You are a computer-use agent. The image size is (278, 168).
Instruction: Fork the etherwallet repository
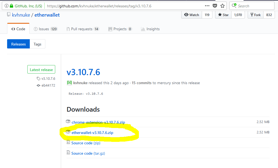(256, 15)
